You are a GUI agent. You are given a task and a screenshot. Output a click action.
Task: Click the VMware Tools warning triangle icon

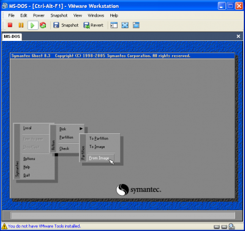point(4,226)
